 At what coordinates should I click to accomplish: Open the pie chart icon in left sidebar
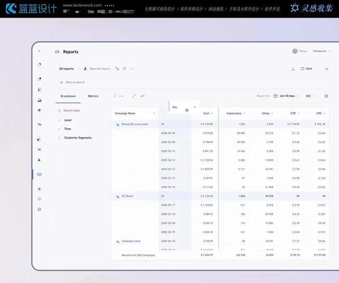coord(40,65)
